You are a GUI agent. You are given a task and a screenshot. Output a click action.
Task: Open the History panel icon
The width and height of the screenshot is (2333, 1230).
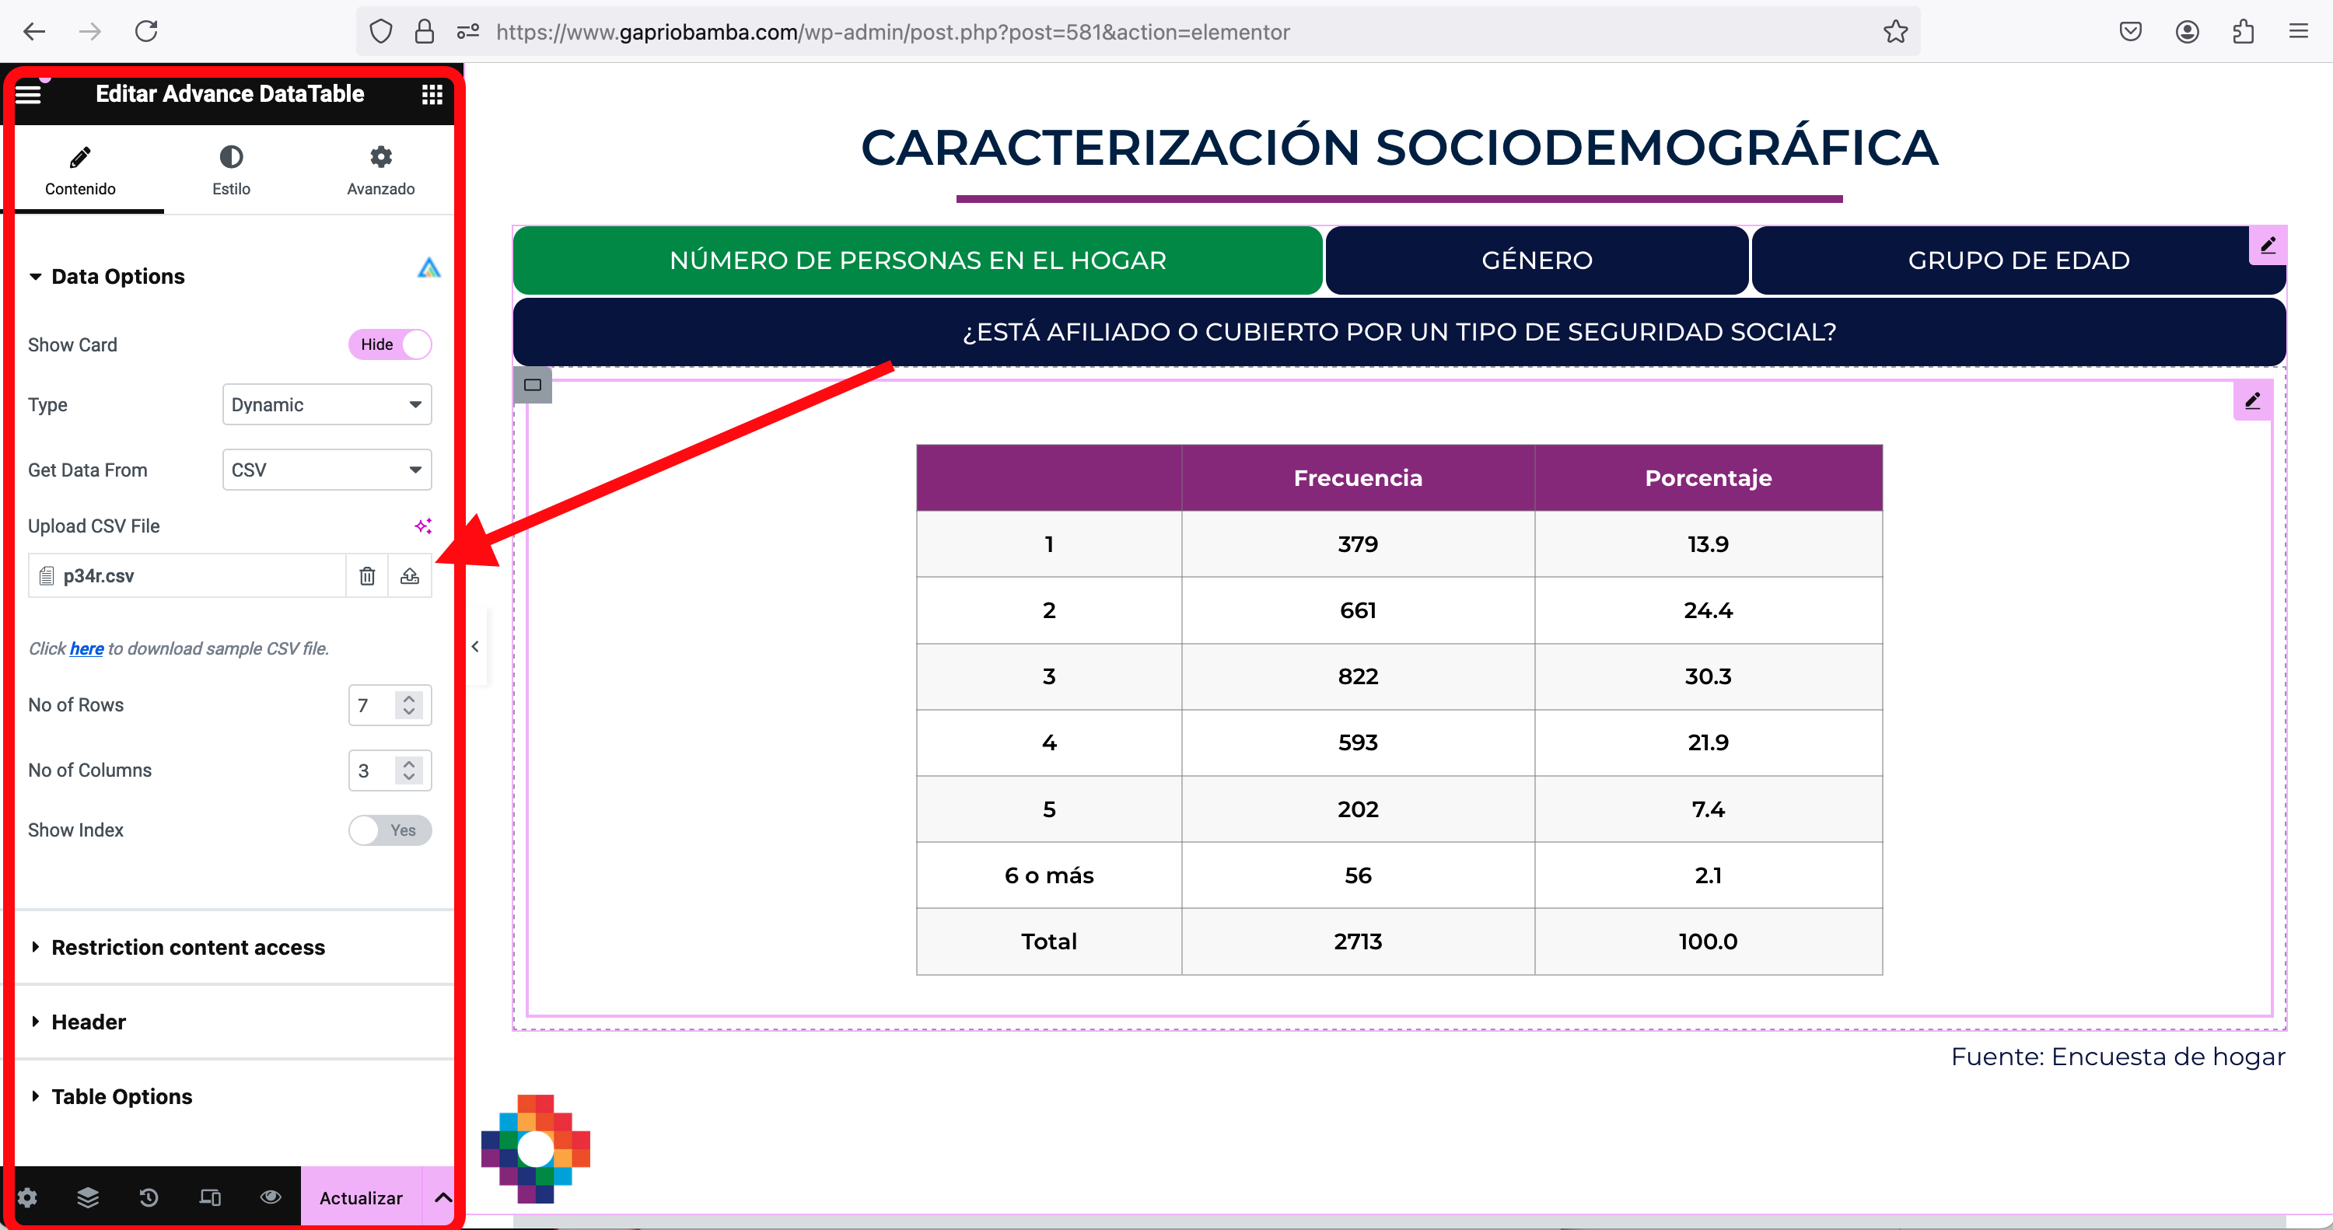coord(149,1197)
